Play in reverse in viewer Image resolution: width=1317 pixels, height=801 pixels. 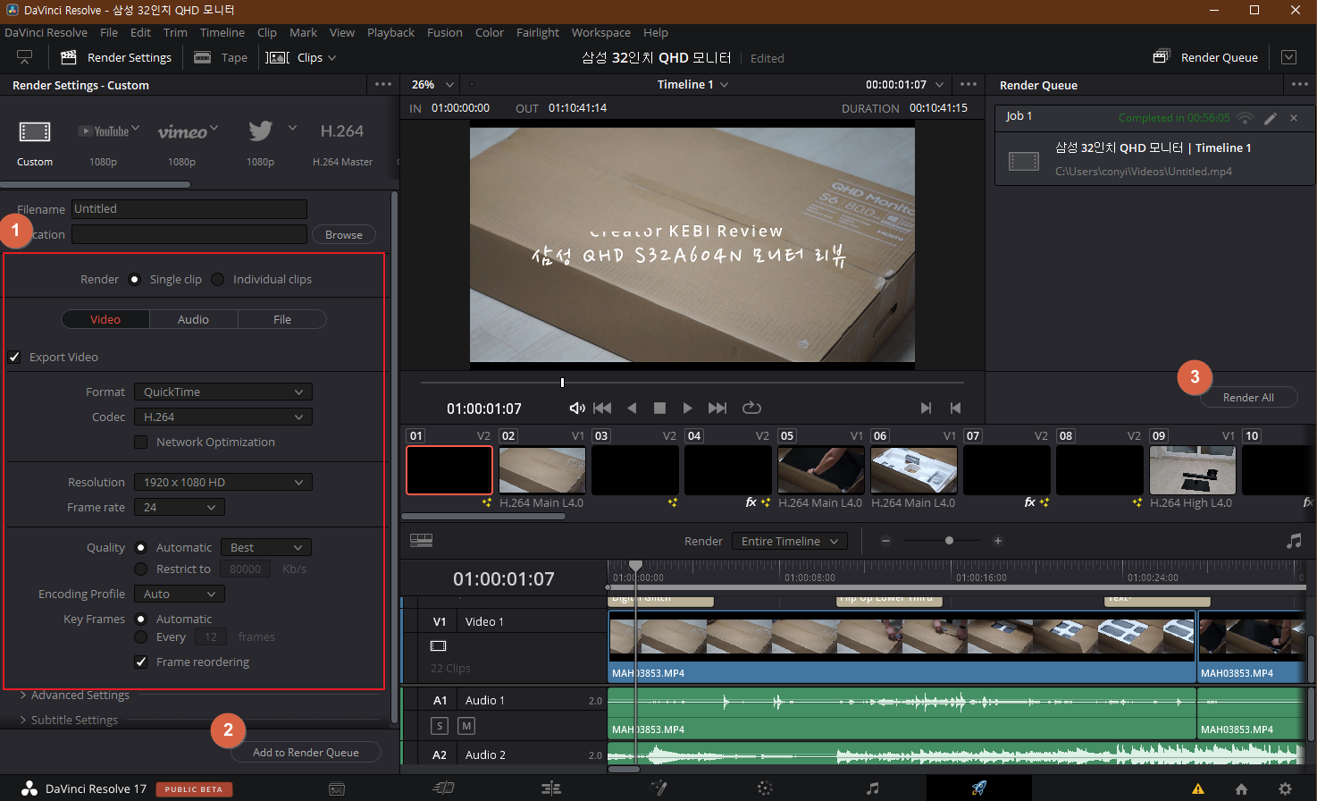click(632, 408)
